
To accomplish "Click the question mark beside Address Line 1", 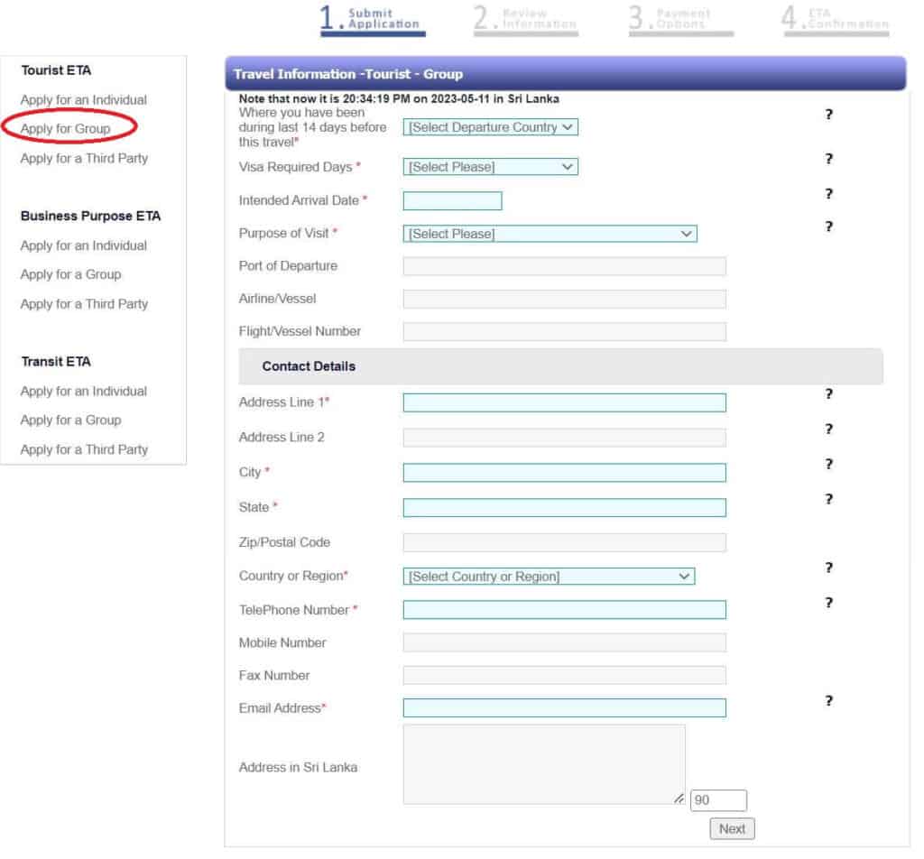I will tap(828, 394).
